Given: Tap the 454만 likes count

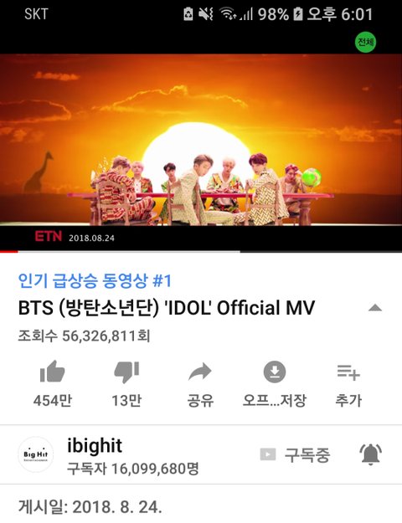Looking at the screenshot, I should pyautogui.click(x=53, y=400).
